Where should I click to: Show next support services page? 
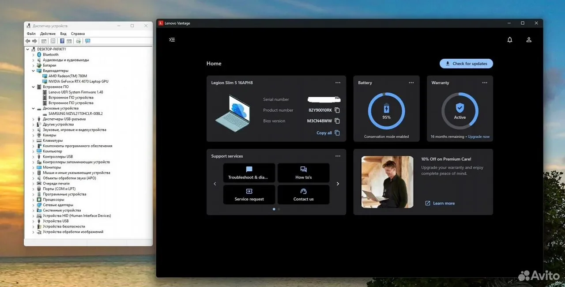[338, 184]
